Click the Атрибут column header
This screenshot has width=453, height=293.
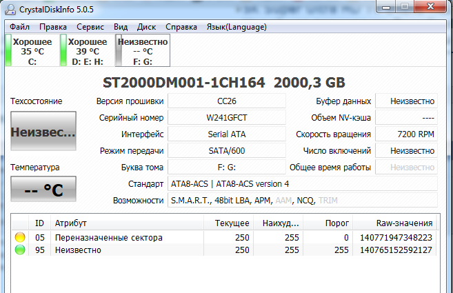click(127, 223)
